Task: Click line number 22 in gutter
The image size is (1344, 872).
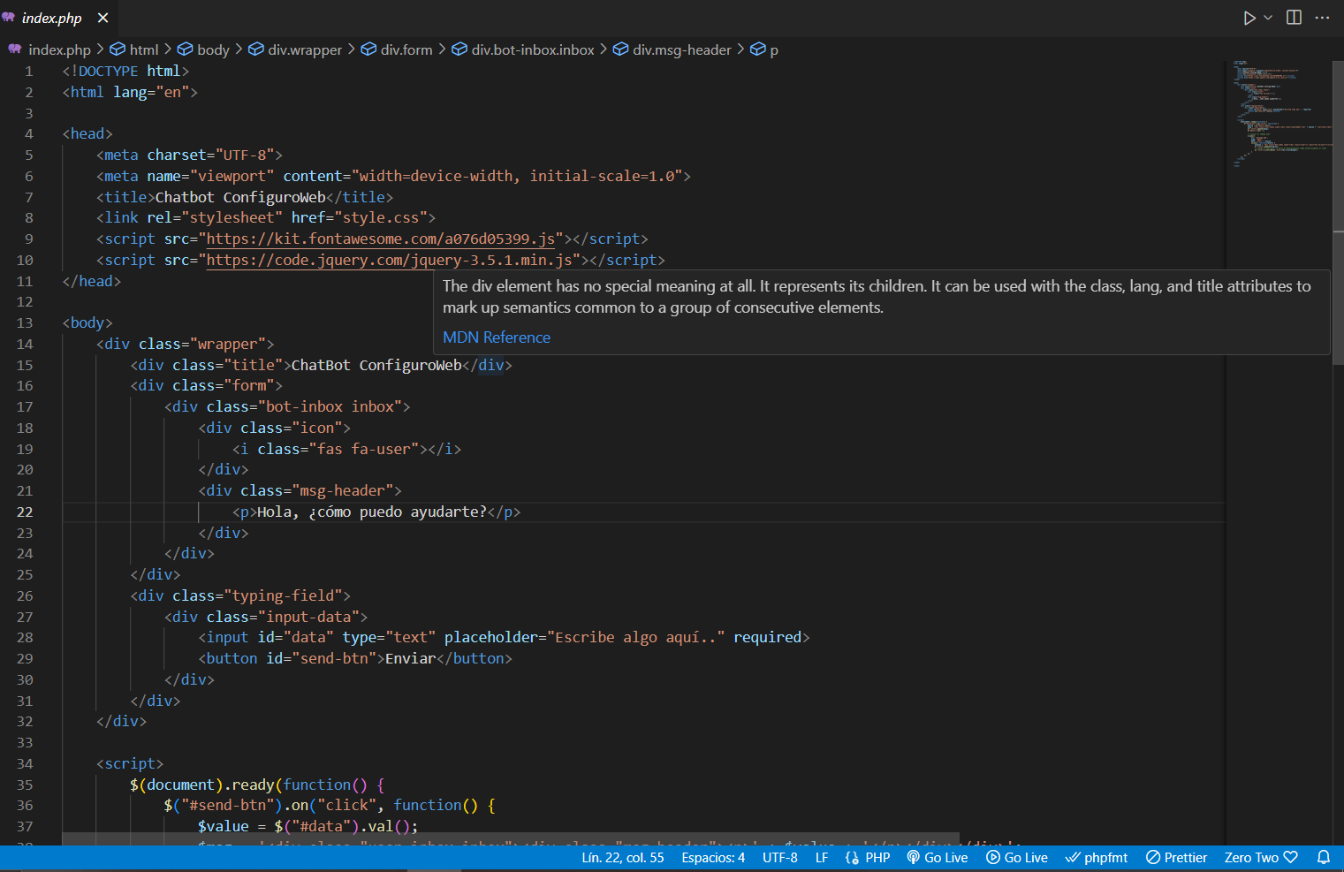Action: point(25,512)
